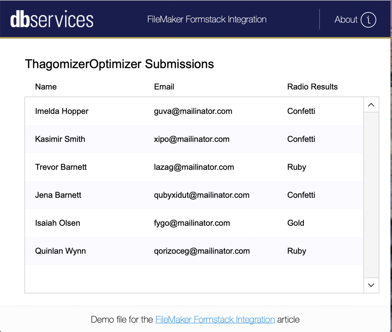The height and width of the screenshot is (332, 392).
Task: Click Ruby result in Trevor Barnett row
Action: pyautogui.click(x=296, y=167)
